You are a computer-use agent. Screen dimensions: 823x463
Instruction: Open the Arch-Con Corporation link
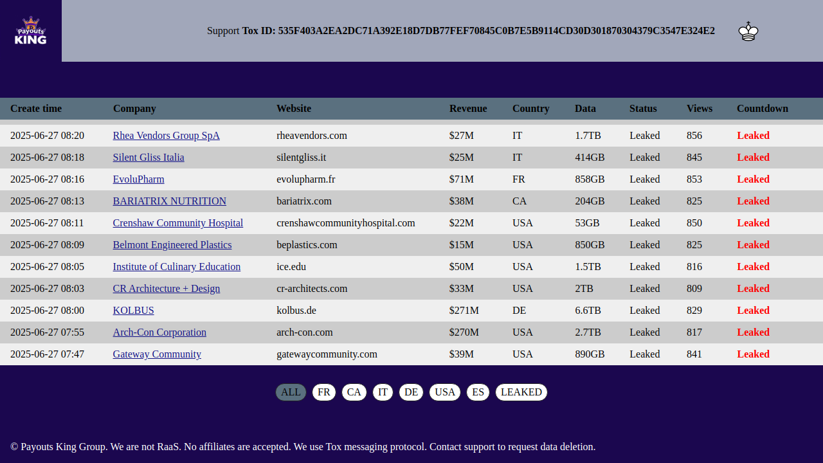tap(159, 332)
